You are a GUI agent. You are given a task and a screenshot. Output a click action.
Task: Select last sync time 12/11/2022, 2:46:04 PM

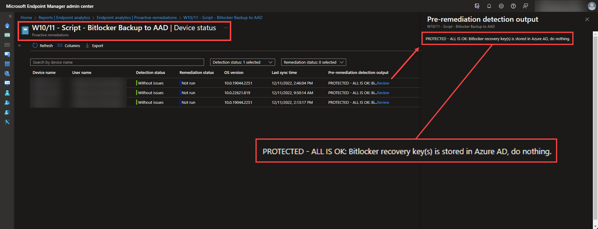[292, 83]
